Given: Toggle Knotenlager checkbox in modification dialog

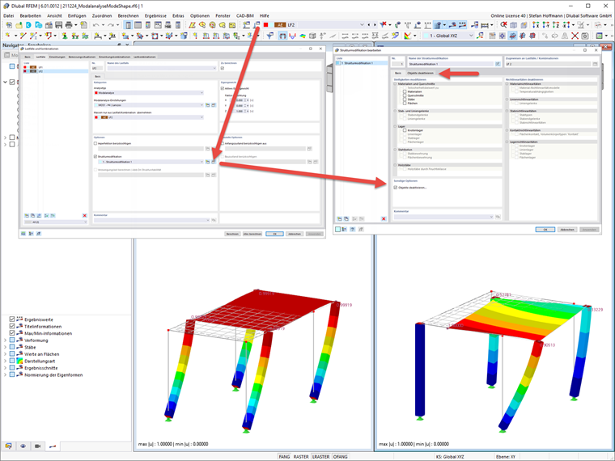Looking at the screenshot, I should [405, 130].
